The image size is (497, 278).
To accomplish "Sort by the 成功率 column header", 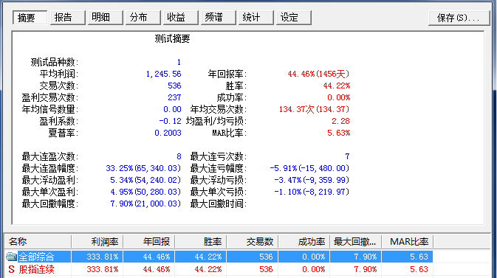I will coord(304,242).
